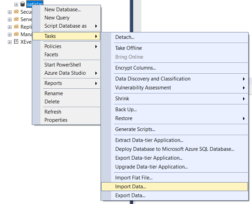The image size is (252, 204).
Task: Select the satislar database name
Action: [35, 3]
